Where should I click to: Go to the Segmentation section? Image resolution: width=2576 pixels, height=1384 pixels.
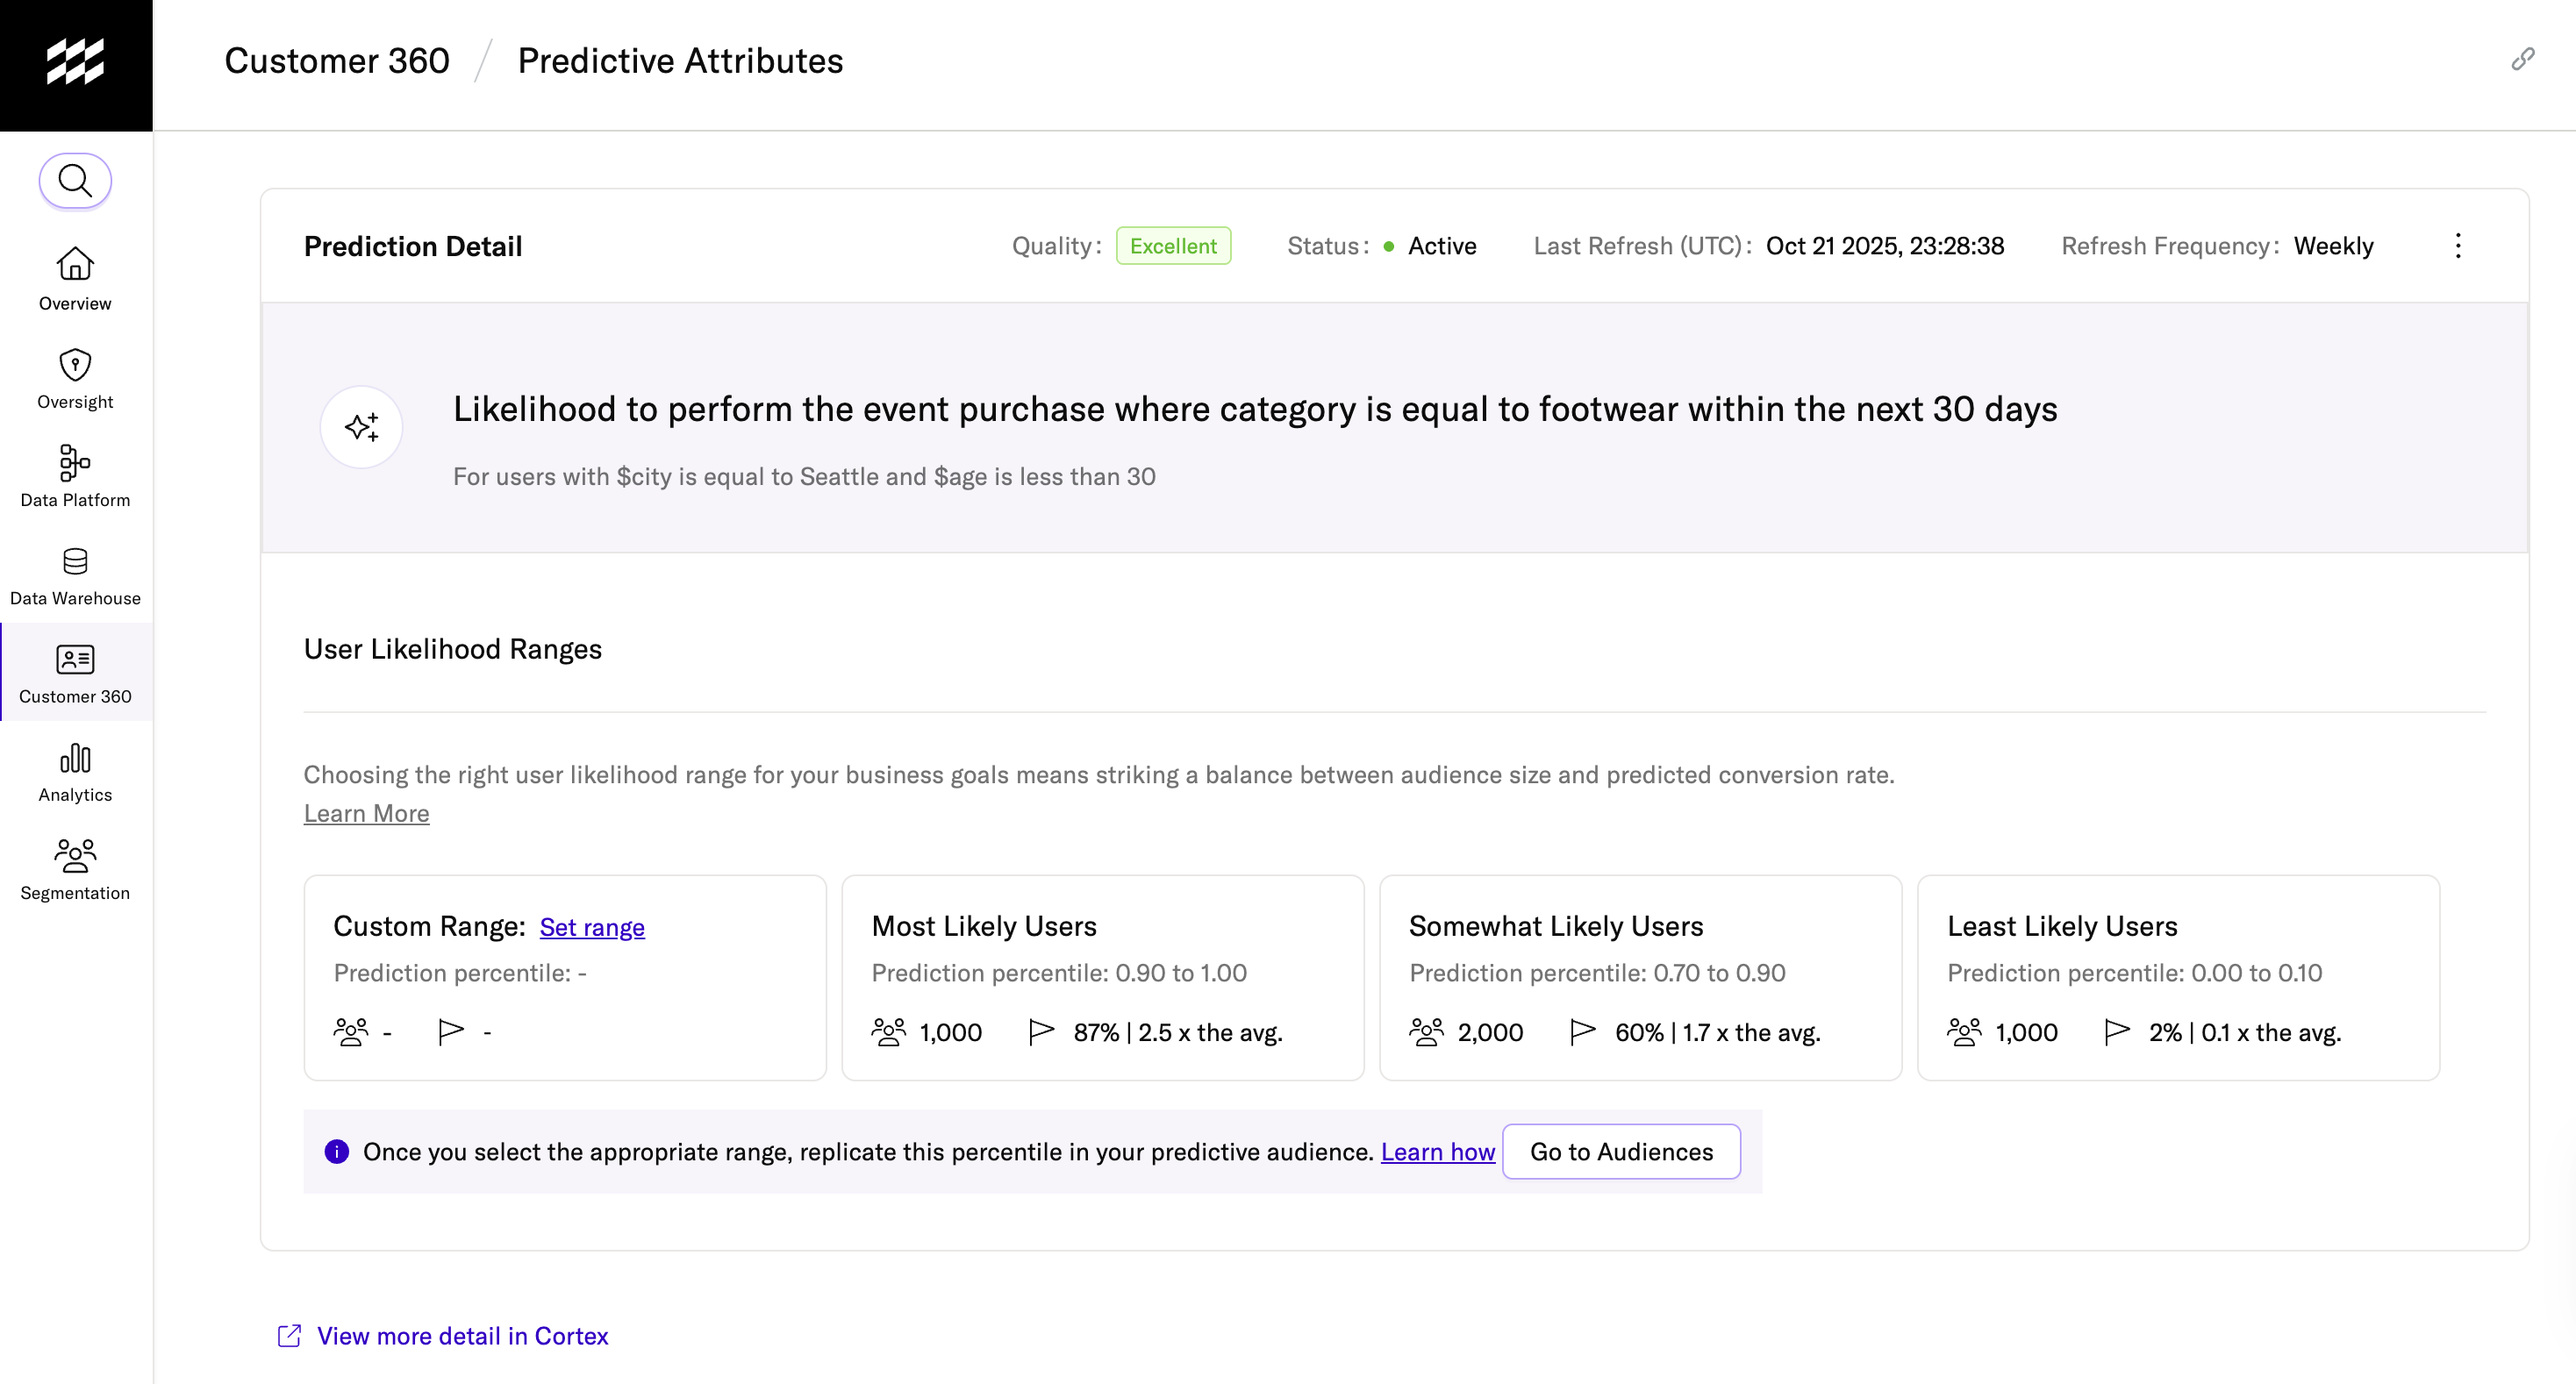[75, 869]
